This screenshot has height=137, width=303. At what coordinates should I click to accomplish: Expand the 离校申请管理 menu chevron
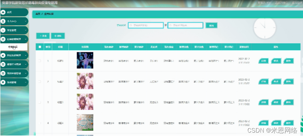(x=26, y=73)
